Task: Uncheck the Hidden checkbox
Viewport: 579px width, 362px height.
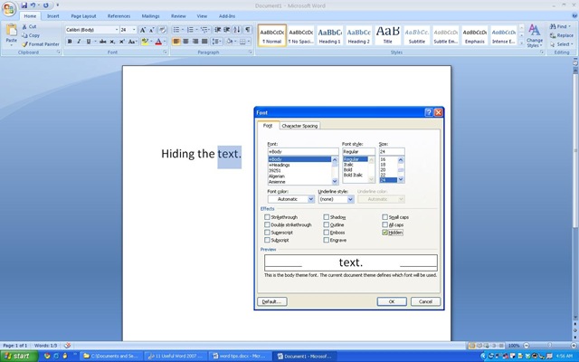Action: click(384, 233)
